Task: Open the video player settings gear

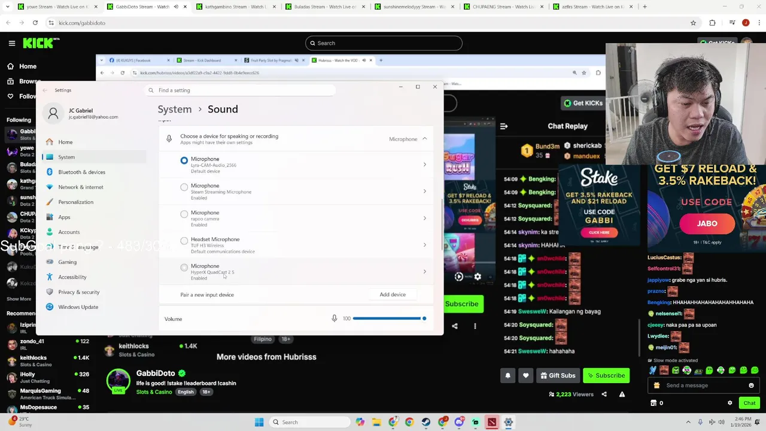Action: 478,277
